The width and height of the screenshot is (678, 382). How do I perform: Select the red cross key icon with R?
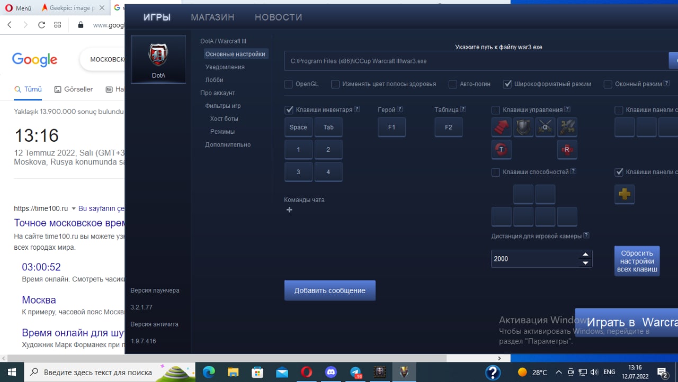click(567, 150)
